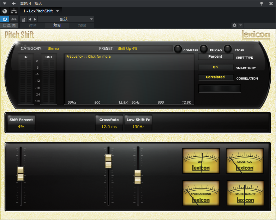The width and height of the screenshot is (276, 220).
Task: Open preset Shift Up 4% selector
Action: point(127,48)
